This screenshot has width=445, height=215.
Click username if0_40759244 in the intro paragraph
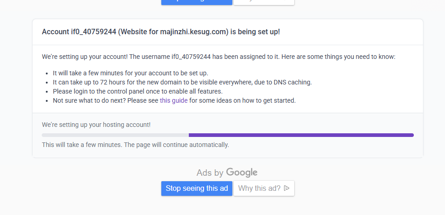pyautogui.click(x=191, y=57)
